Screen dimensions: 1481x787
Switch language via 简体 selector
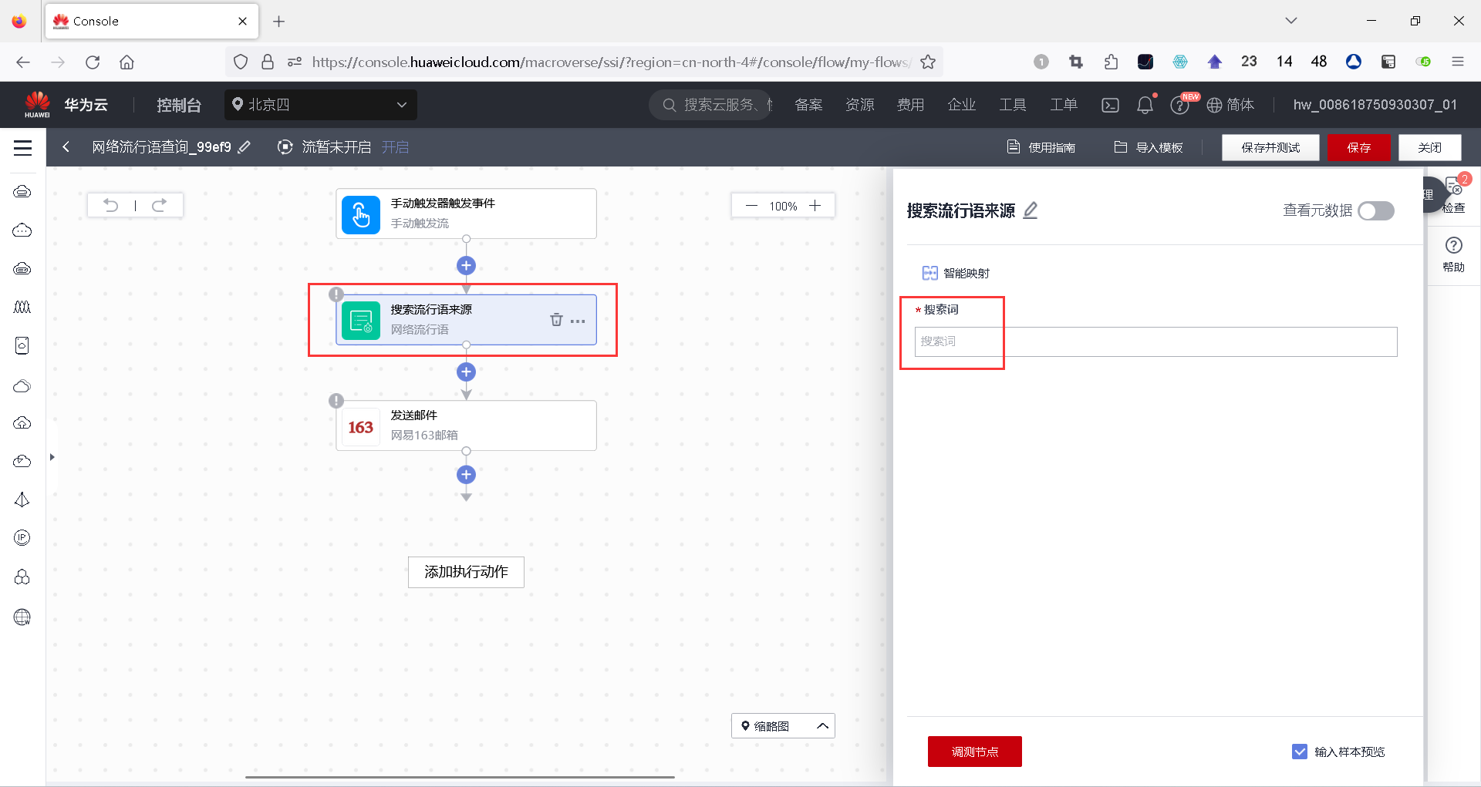click(1230, 105)
